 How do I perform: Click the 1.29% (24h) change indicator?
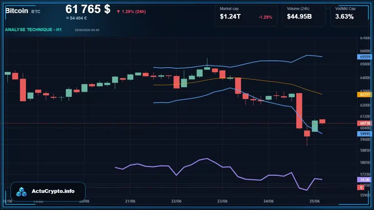(x=131, y=12)
